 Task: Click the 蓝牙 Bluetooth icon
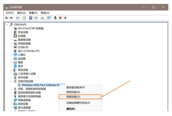pos(15,66)
